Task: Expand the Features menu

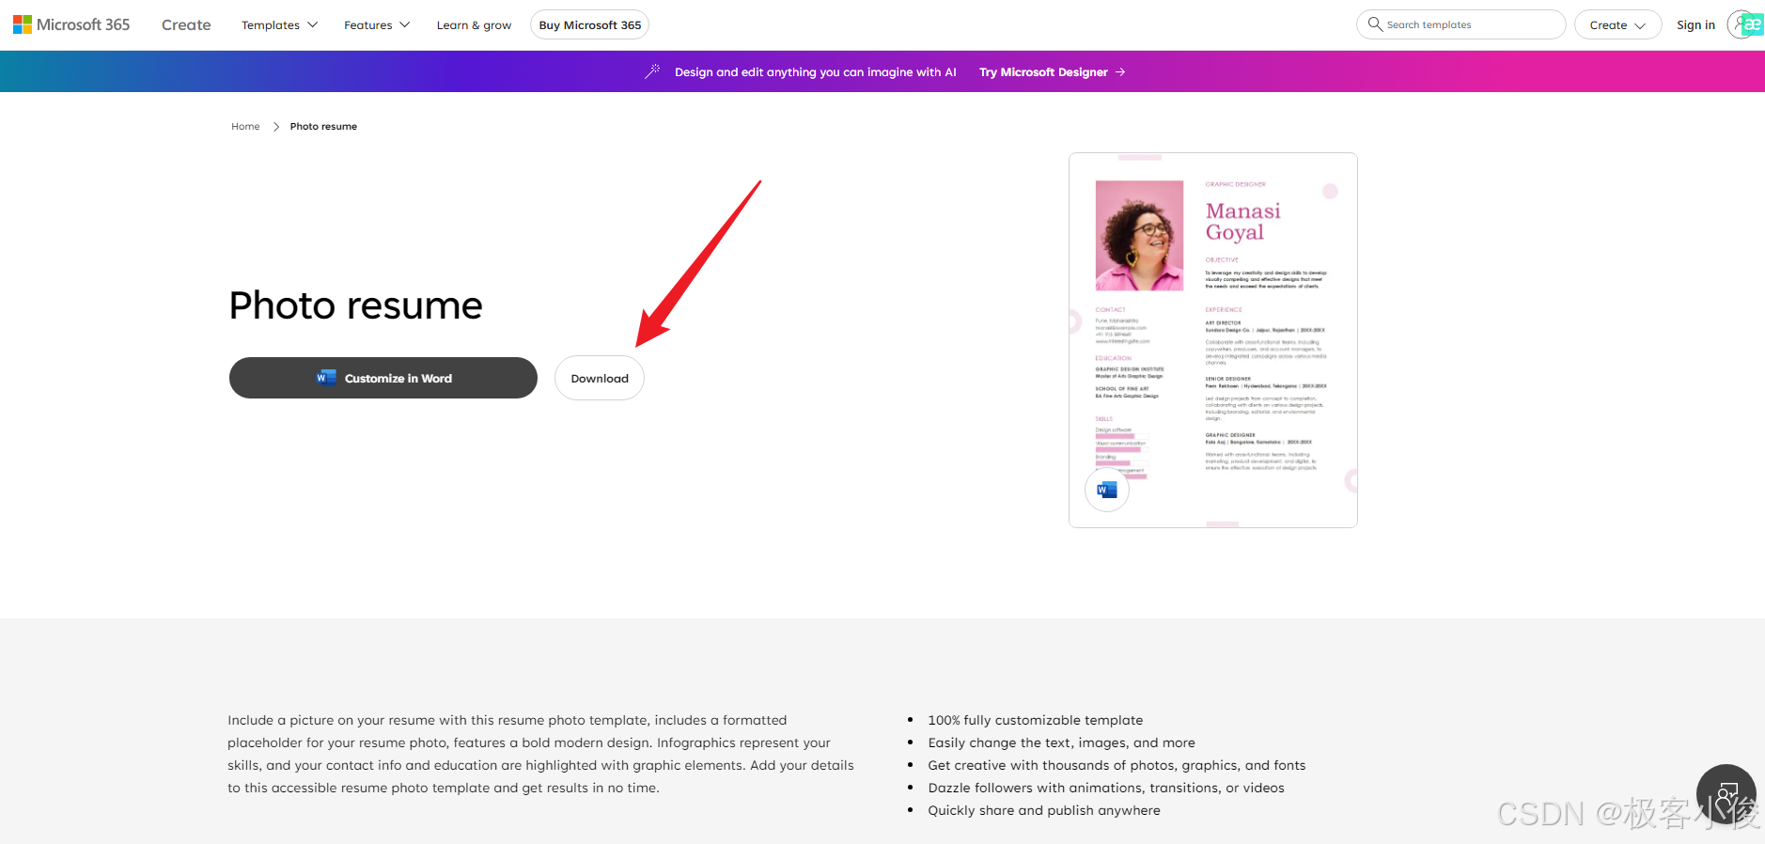Action: (x=377, y=24)
